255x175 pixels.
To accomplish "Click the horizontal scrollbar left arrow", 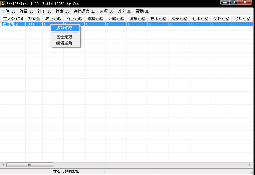I will point(3,165).
